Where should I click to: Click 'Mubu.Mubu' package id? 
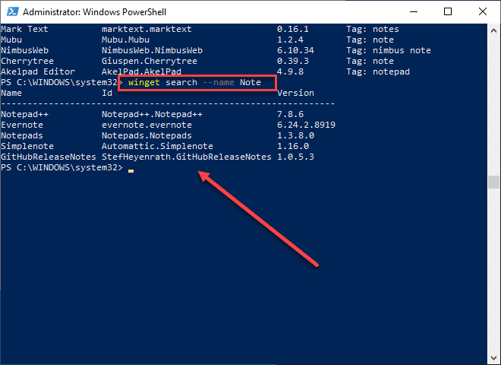point(125,40)
